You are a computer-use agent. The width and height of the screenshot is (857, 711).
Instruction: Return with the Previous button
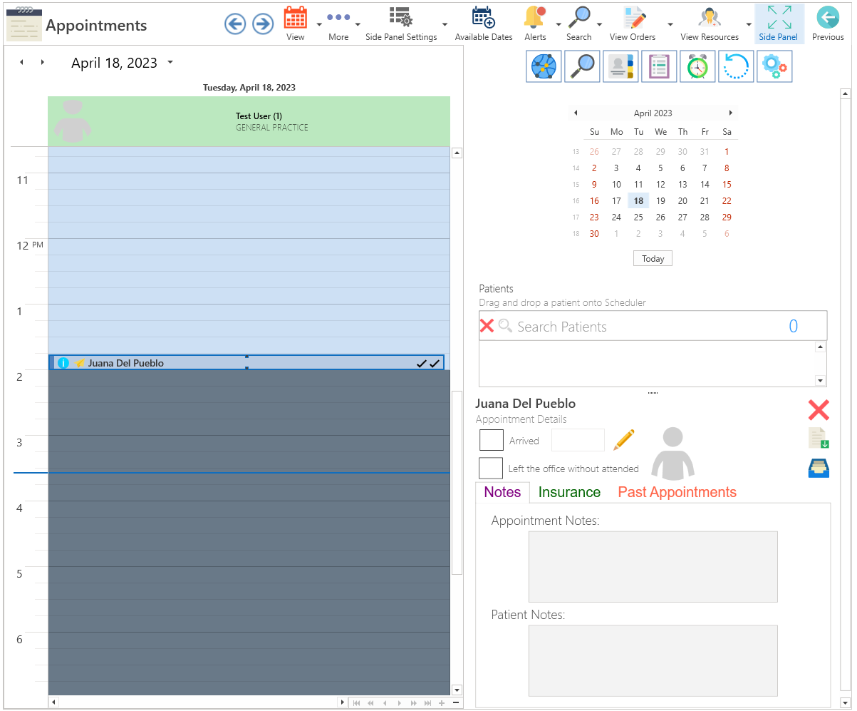828,24
